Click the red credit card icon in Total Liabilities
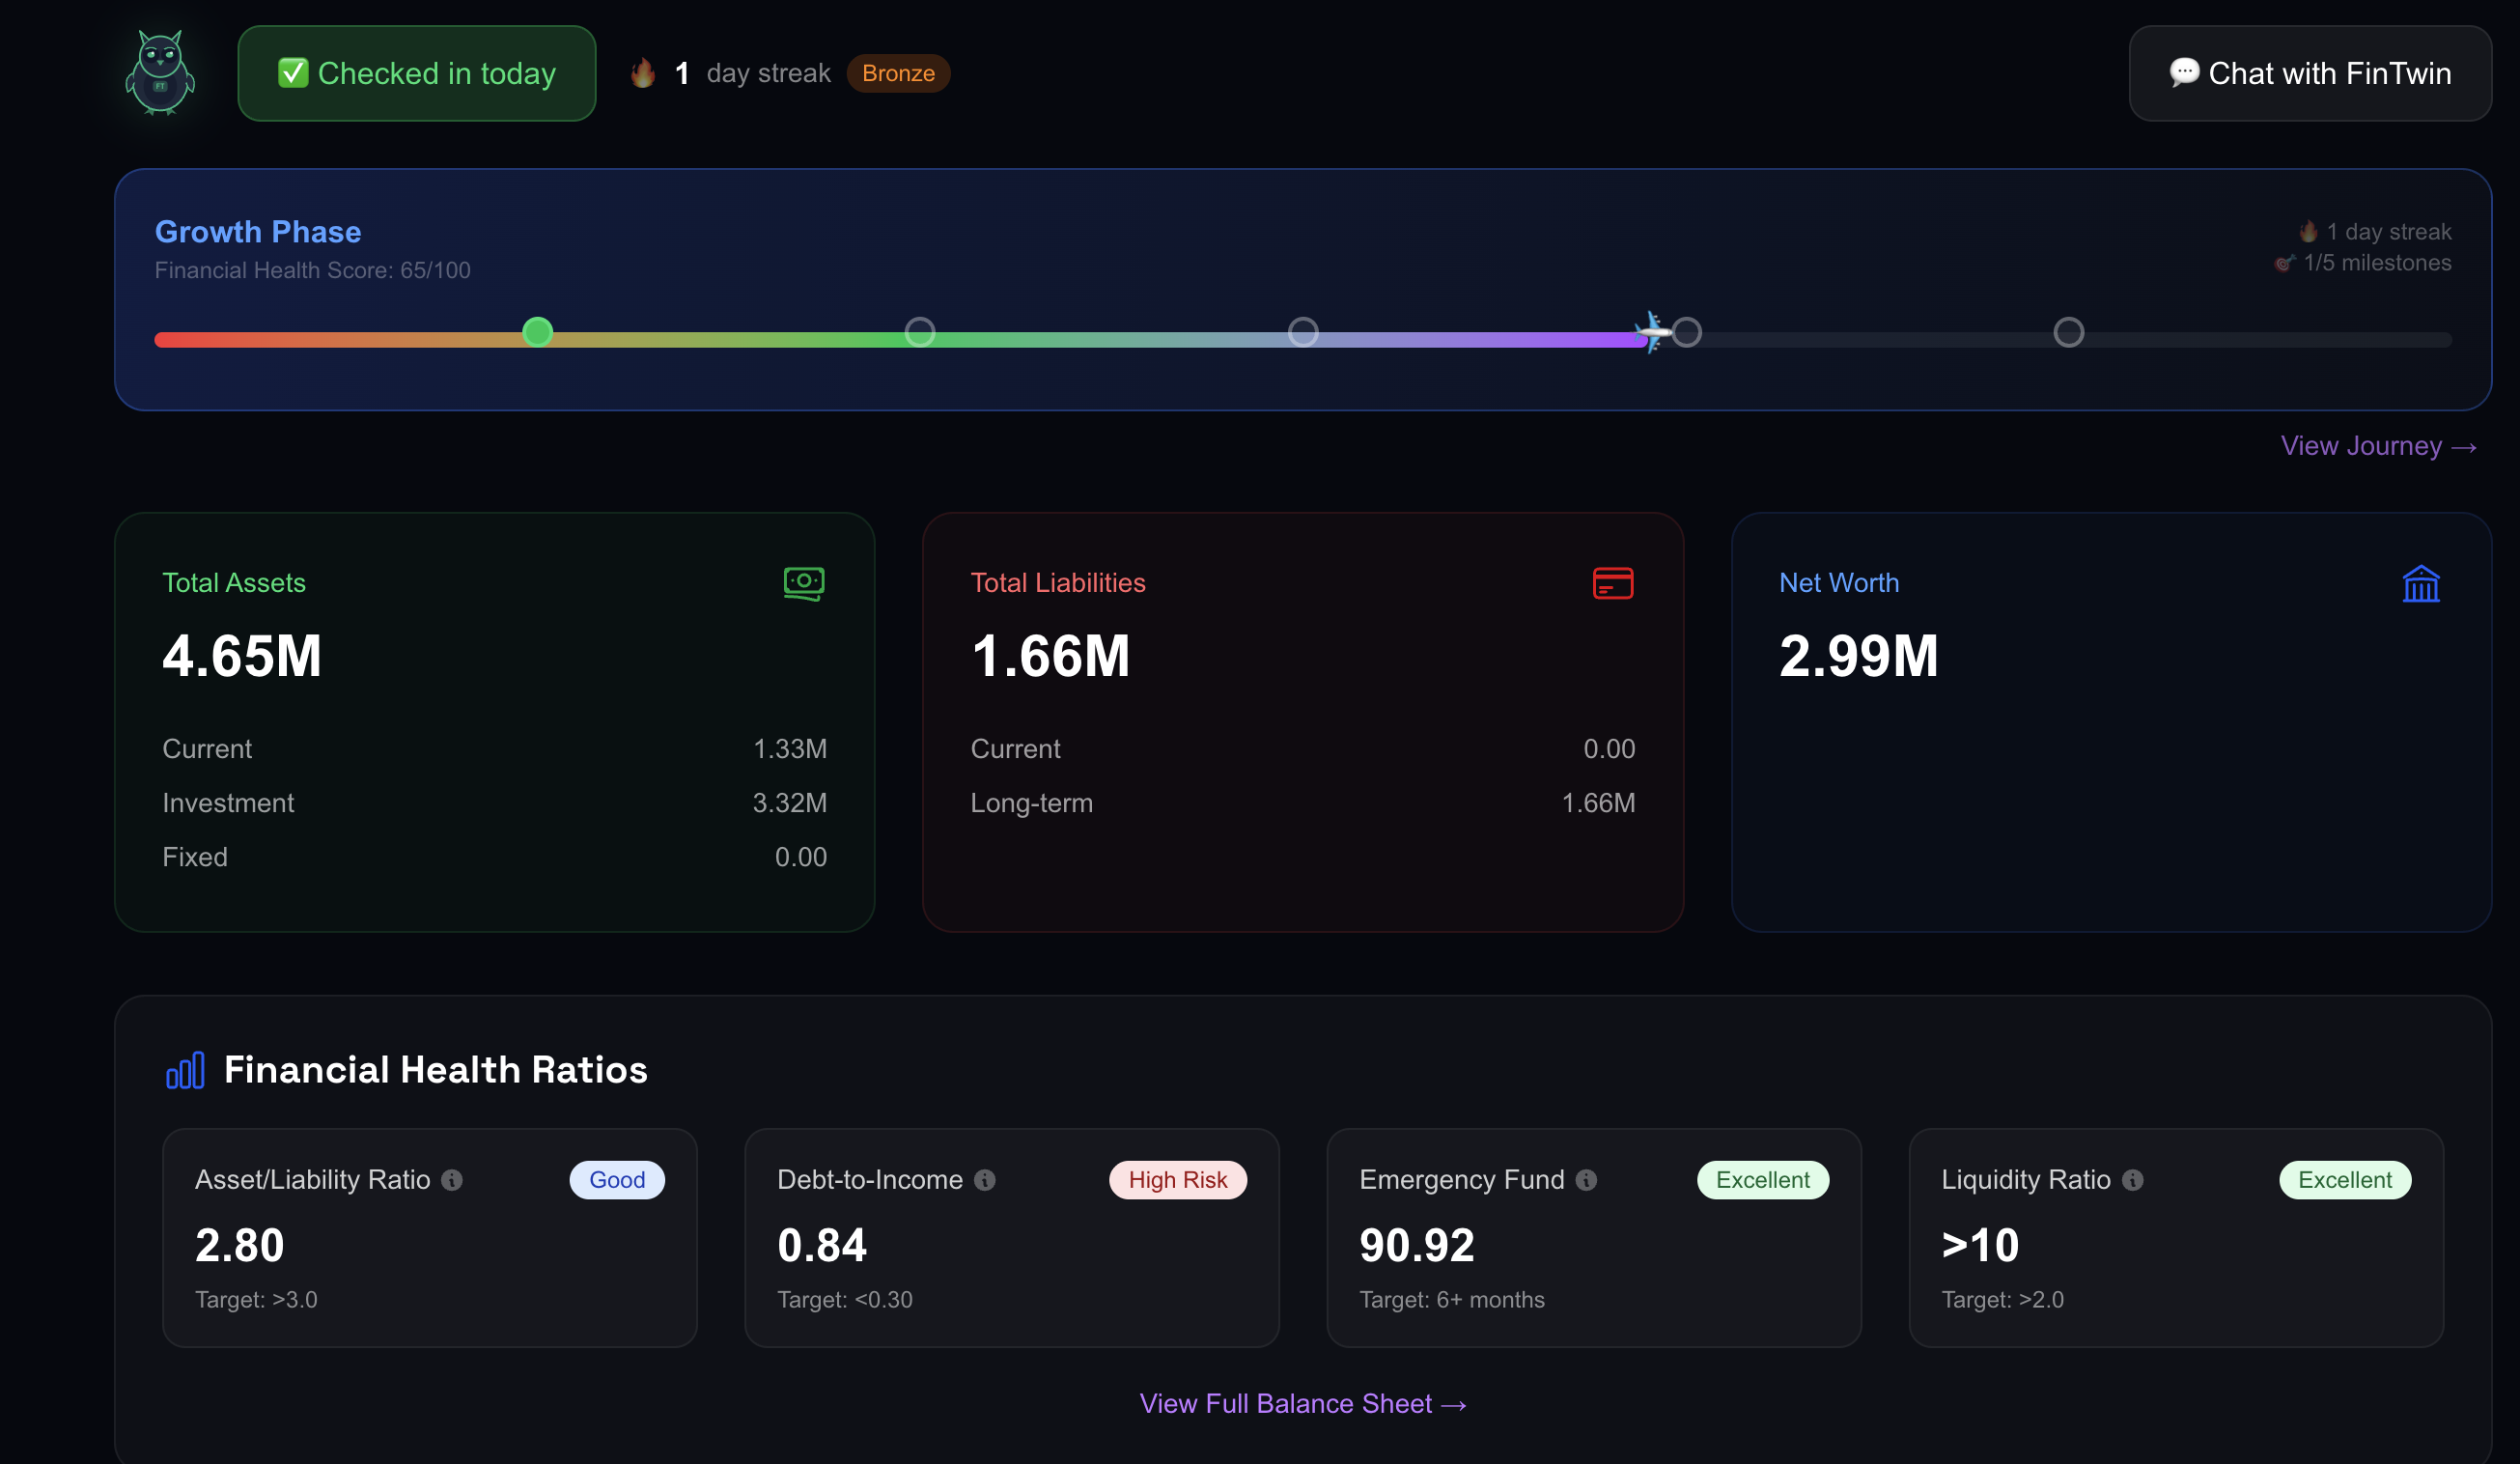This screenshot has width=2520, height=1464. pyautogui.click(x=1612, y=583)
